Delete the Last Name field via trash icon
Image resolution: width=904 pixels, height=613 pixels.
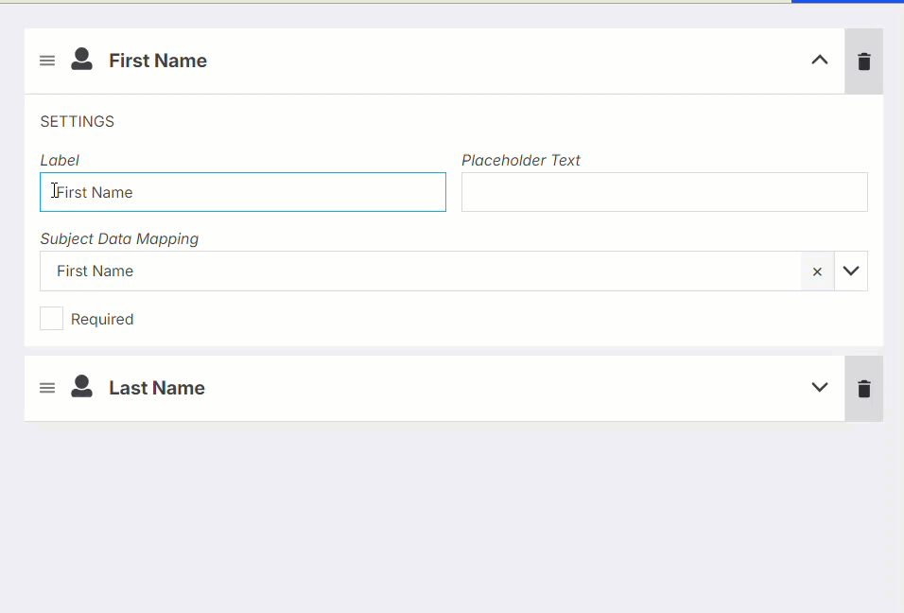coord(863,389)
